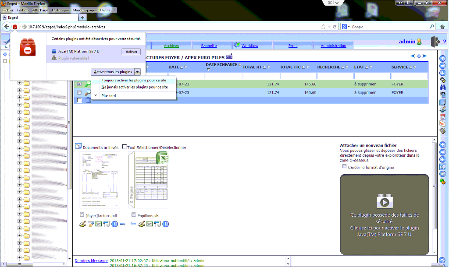Click the TOTAL TTC filter input field
The height and width of the screenshot is (267, 449).
tap(298, 76)
